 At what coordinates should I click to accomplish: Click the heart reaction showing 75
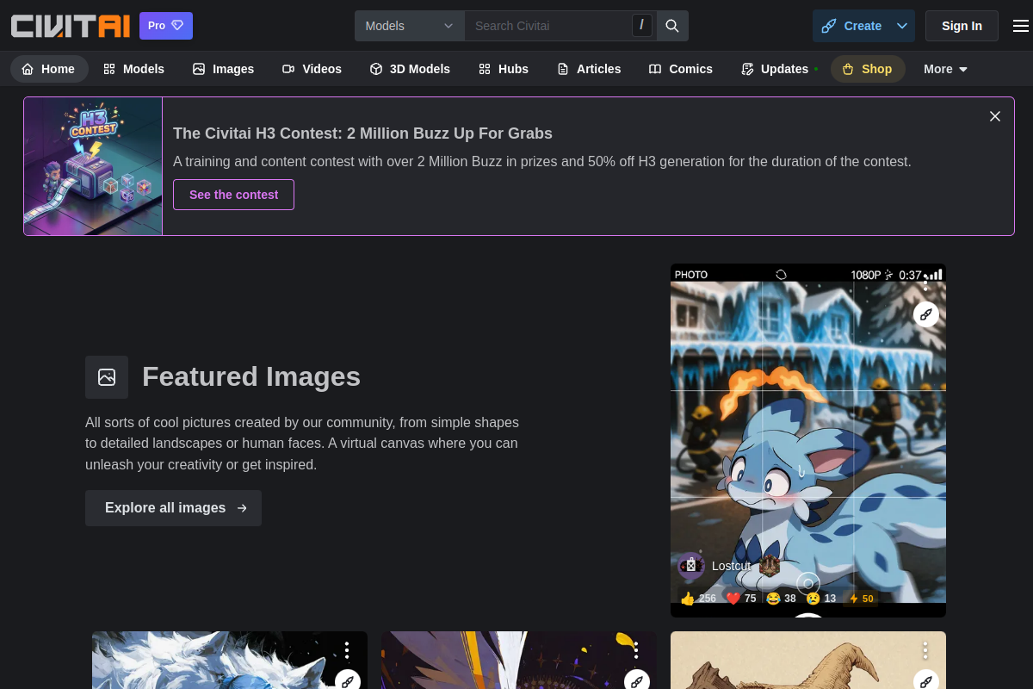741,599
